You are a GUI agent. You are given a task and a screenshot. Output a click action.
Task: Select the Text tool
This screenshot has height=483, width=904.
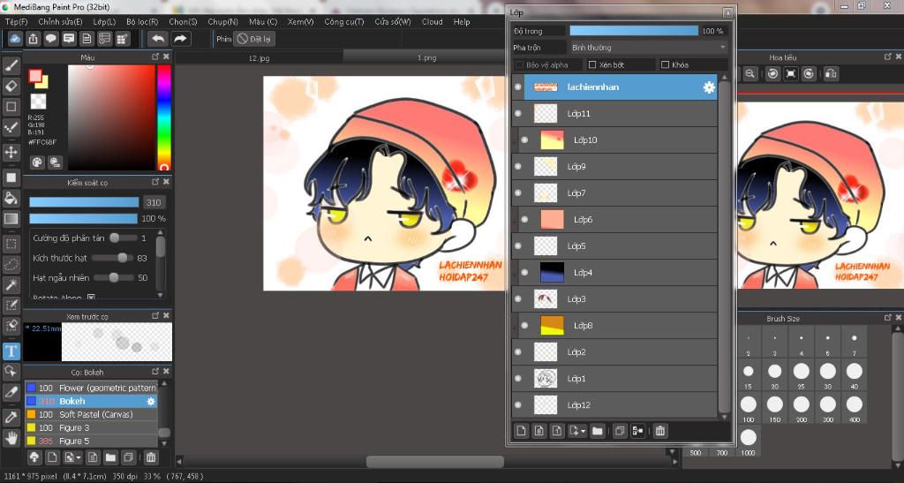[x=11, y=351]
